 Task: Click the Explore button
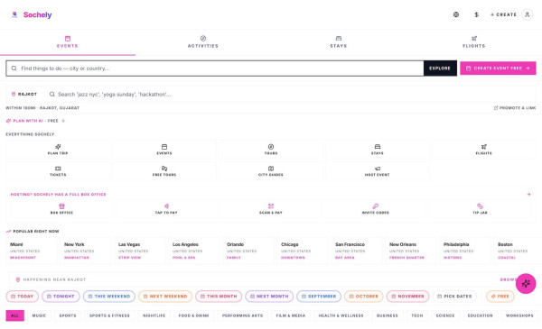tap(440, 69)
